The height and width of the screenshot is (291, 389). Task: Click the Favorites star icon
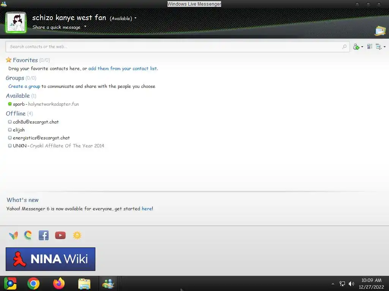click(x=9, y=59)
